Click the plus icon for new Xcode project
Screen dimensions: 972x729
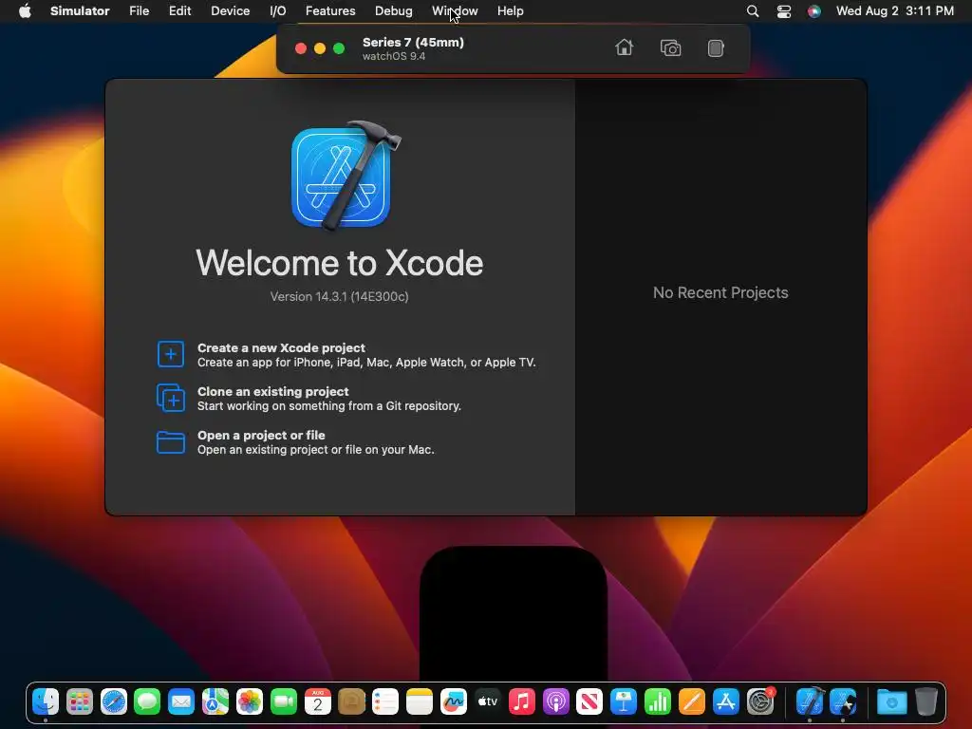171,354
